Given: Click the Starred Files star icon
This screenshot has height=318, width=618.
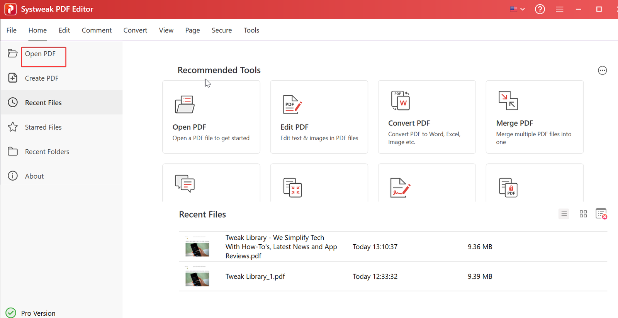Looking at the screenshot, I should (x=13, y=127).
